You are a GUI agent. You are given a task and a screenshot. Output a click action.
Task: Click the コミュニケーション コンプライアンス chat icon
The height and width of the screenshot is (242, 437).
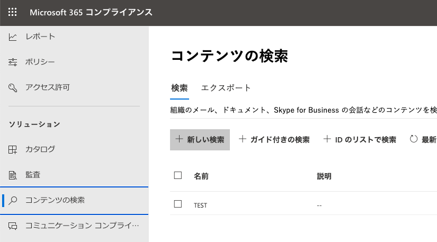pyautogui.click(x=13, y=226)
